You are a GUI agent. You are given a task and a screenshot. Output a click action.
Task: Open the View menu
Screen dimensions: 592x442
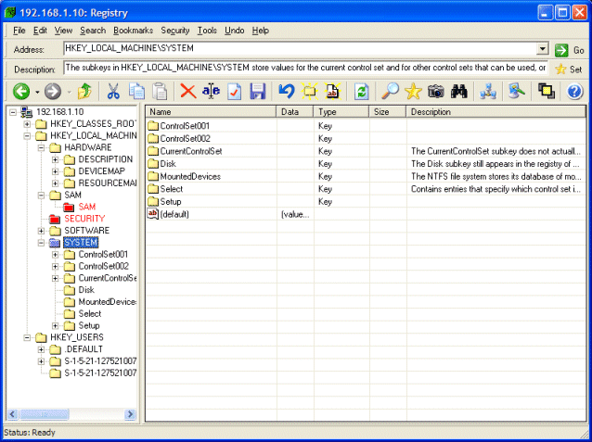(63, 31)
